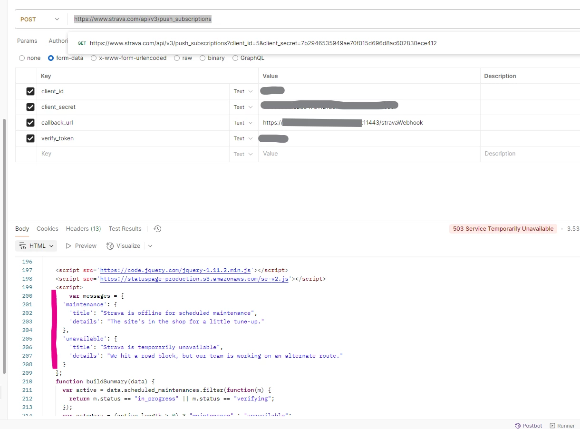Click the empty new Description field
Screen dimensions: 580x429
[x=530, y=154]
